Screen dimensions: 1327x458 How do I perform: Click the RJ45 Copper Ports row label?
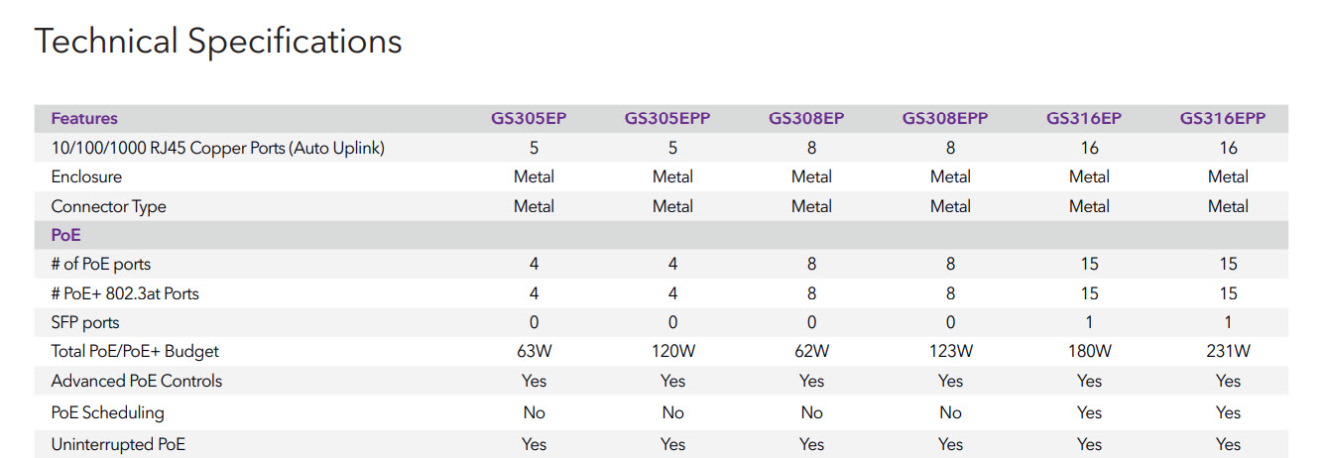[217, 148]
